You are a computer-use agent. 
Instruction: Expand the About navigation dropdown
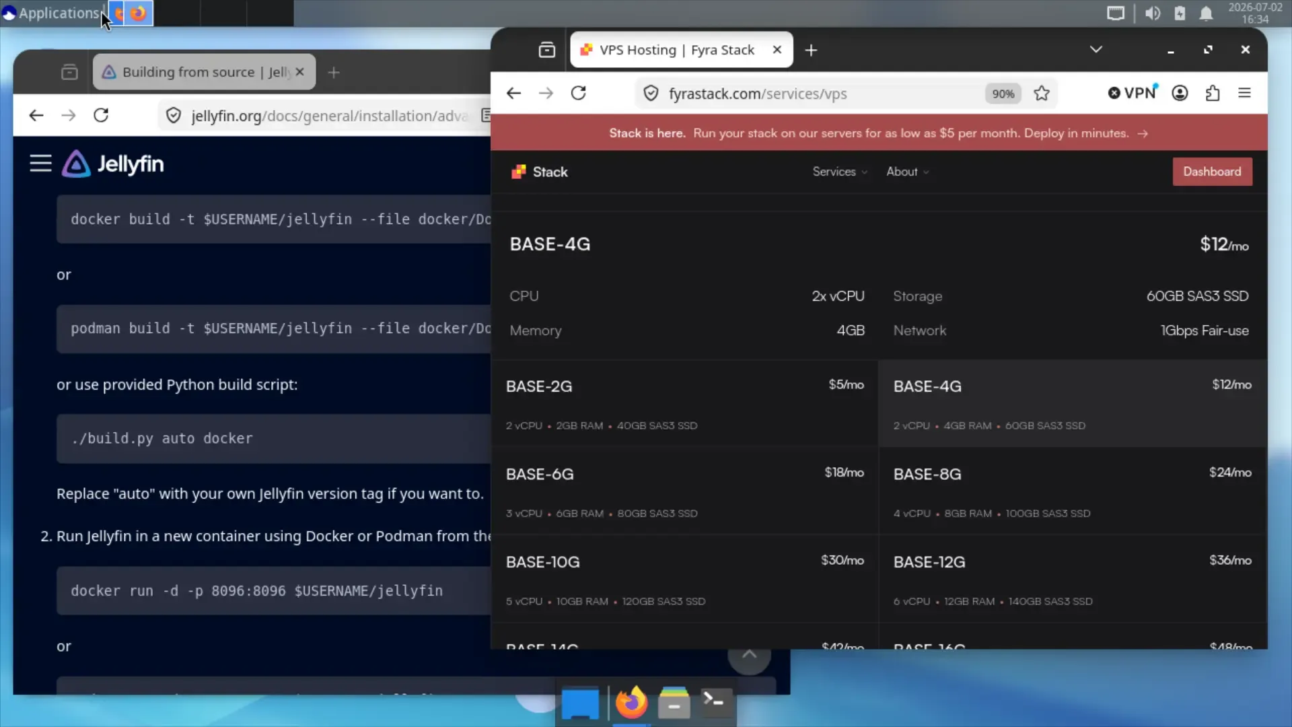click(908, 172)
